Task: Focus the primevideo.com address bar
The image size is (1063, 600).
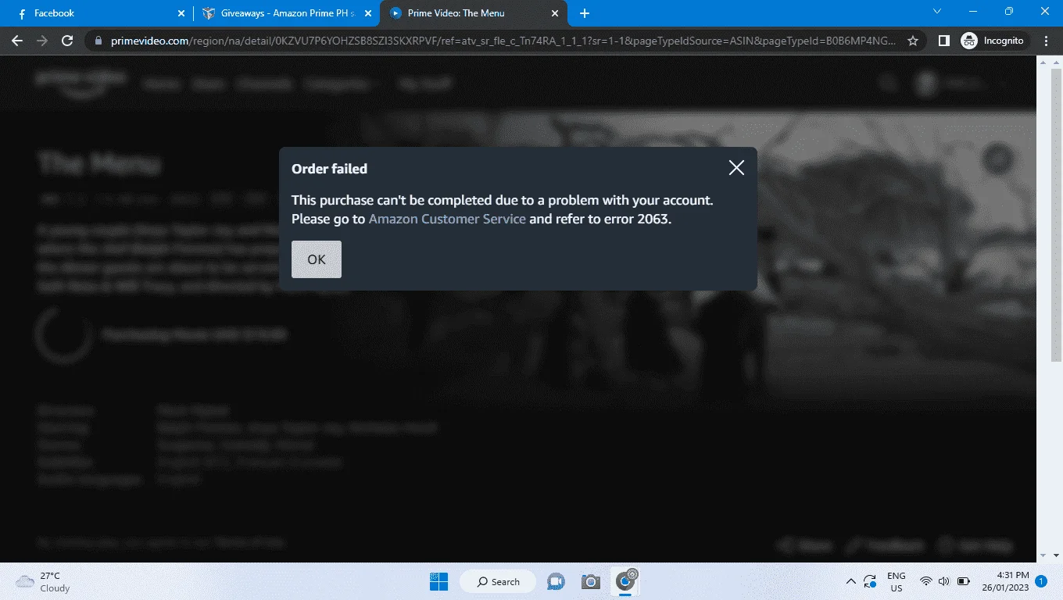Action: pos(504,41)
